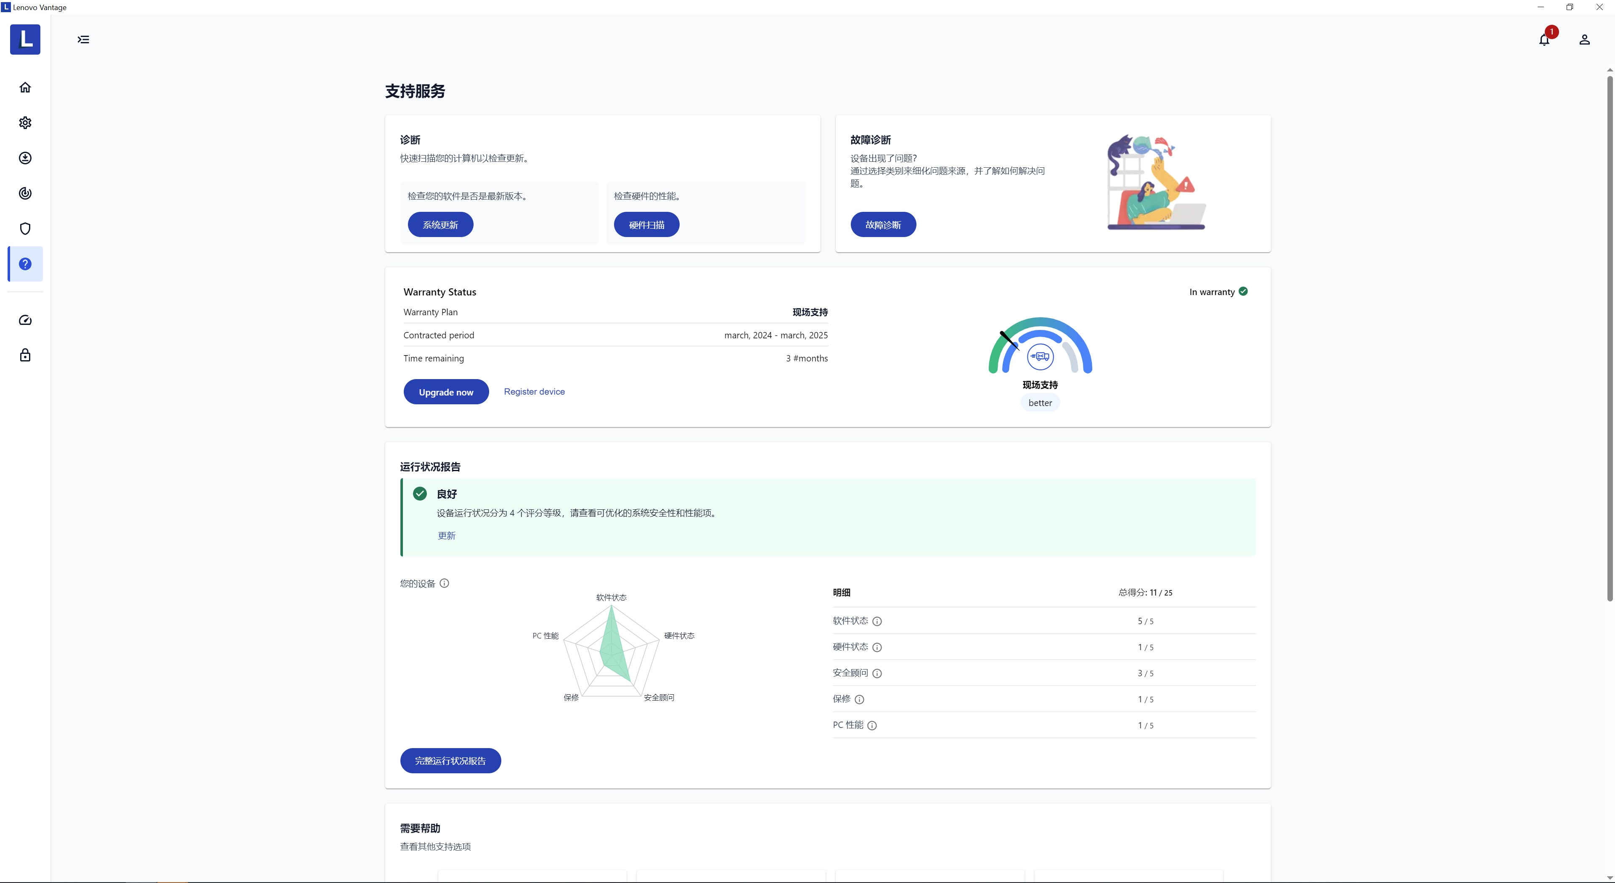Open the shield security icon in sidebar
Viewport: 1615px width, 883px height.
[25, 229]
